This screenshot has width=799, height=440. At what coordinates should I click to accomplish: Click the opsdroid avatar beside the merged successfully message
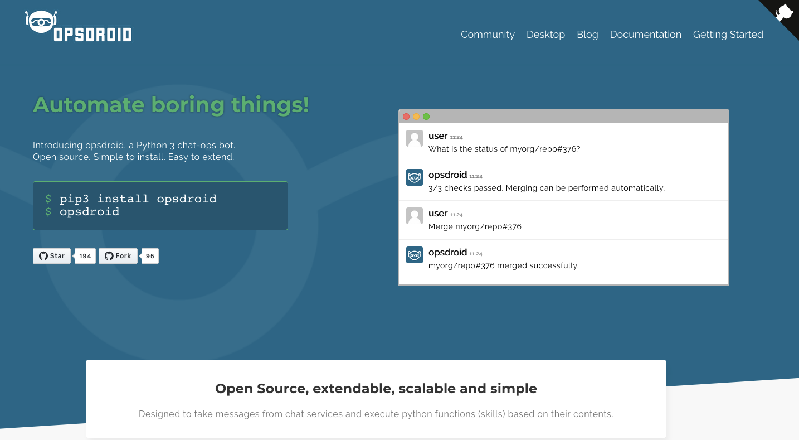tap(415, 255)
